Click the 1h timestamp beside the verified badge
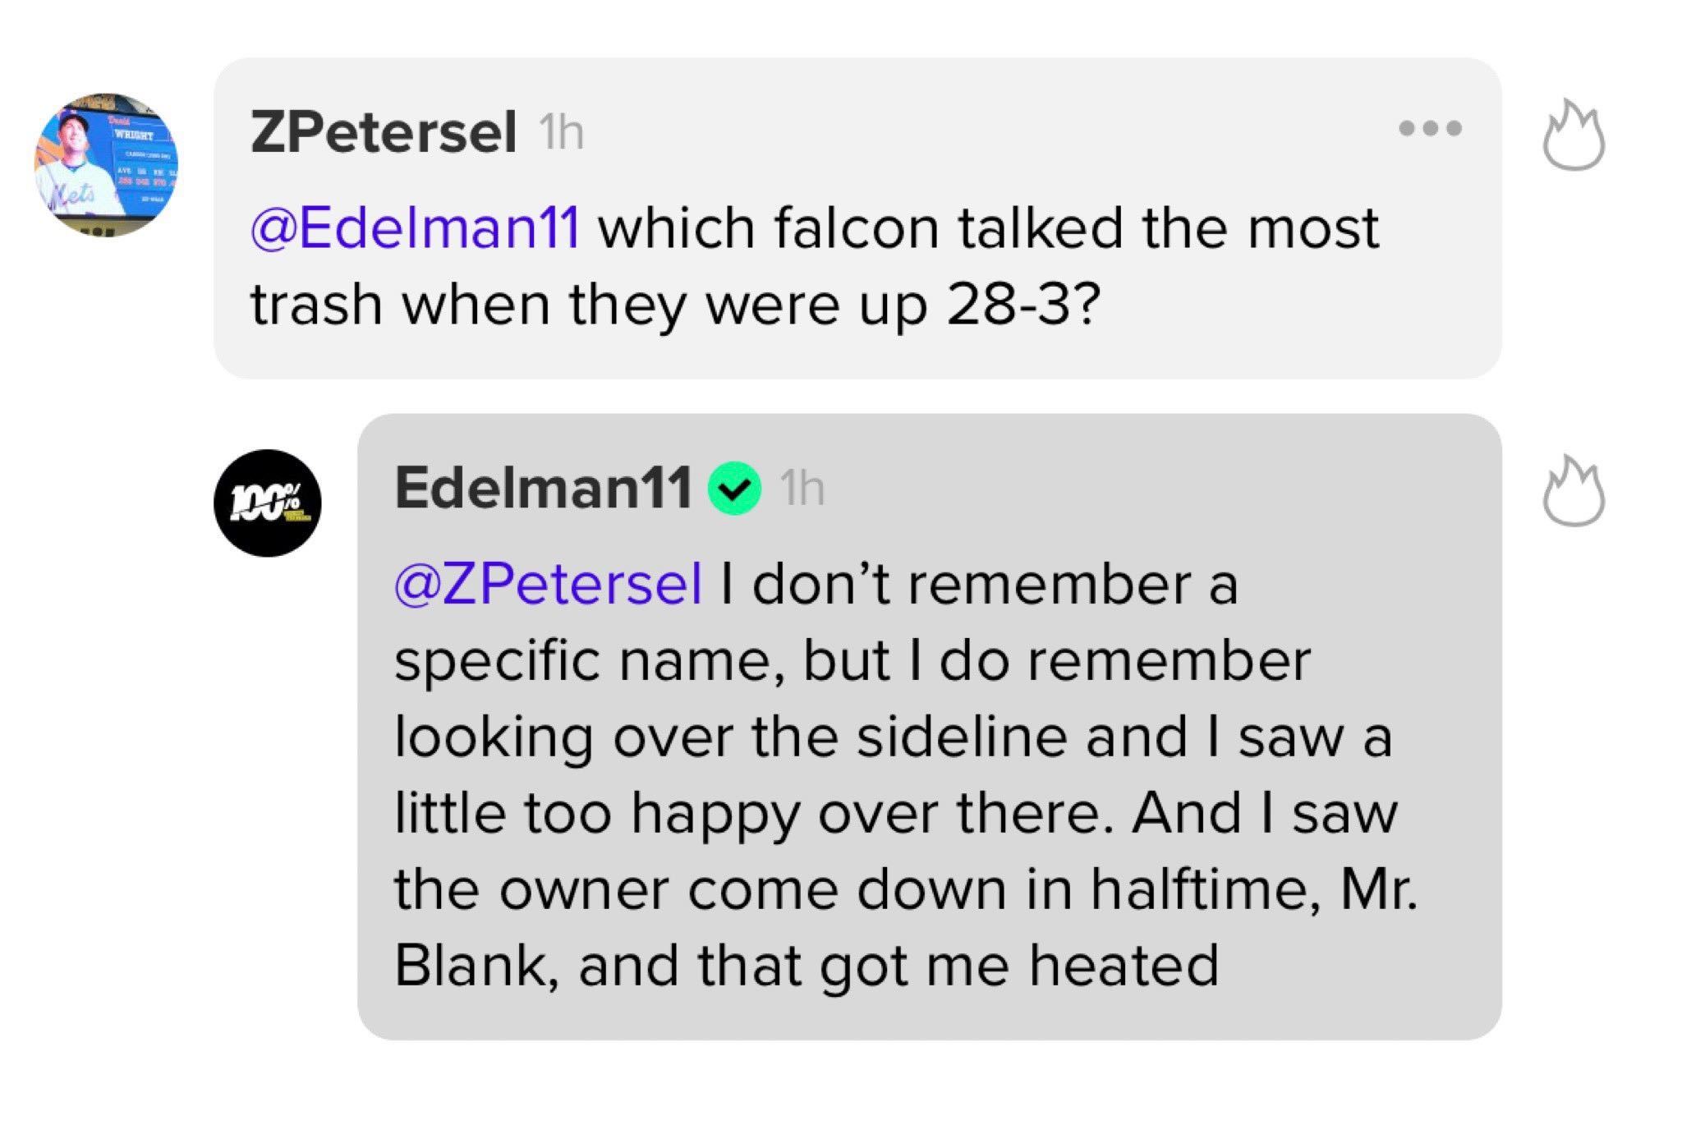 802,489
